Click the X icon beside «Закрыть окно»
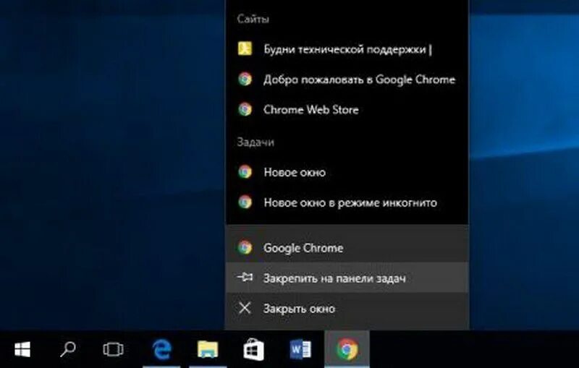 245,308
